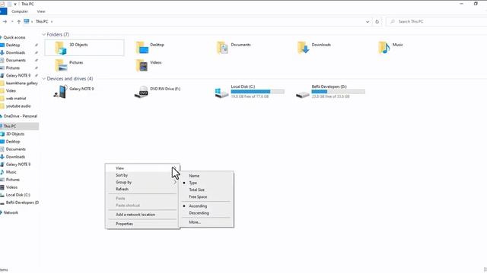Select the DVD RW Drive (F:) icon

[x=142, y=92]
